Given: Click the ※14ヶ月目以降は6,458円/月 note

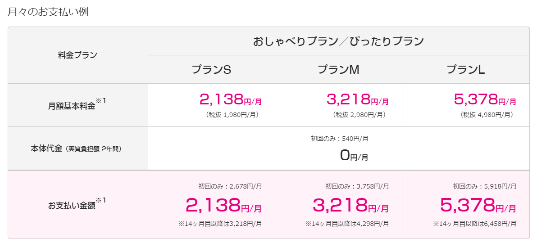Looking at the screenshot, I should tap(475, 224).
